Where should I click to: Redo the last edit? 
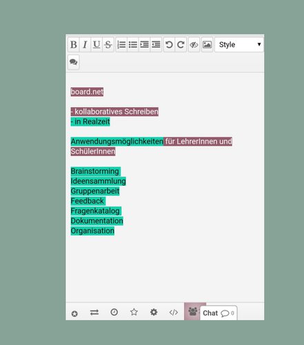pos(181,45)
